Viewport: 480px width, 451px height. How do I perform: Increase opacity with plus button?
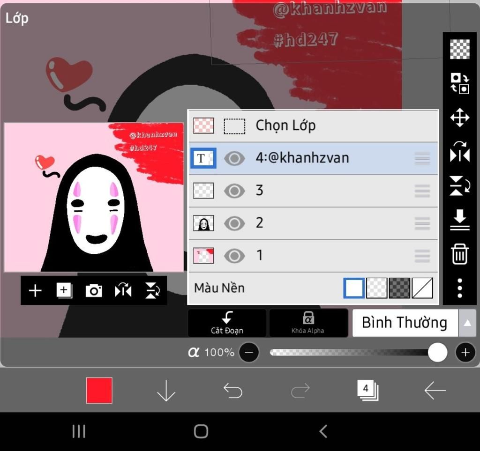pos(465,352)
